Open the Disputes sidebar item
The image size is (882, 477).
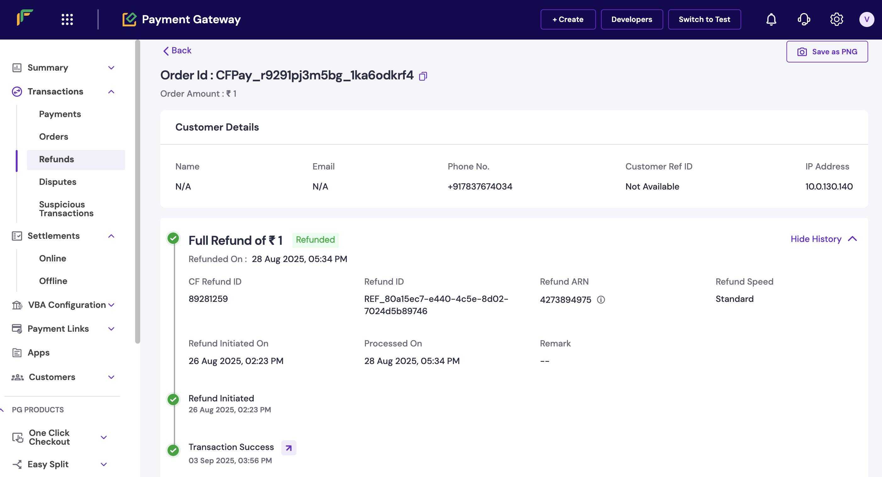(x=58, y=182)
